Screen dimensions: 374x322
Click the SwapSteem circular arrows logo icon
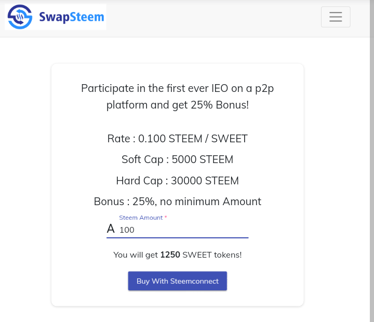20,17
